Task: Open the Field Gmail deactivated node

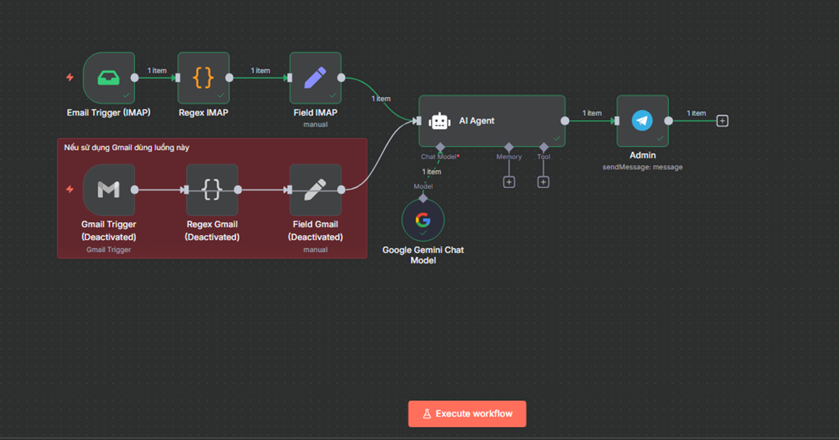Action: click(x=315, y=190)
